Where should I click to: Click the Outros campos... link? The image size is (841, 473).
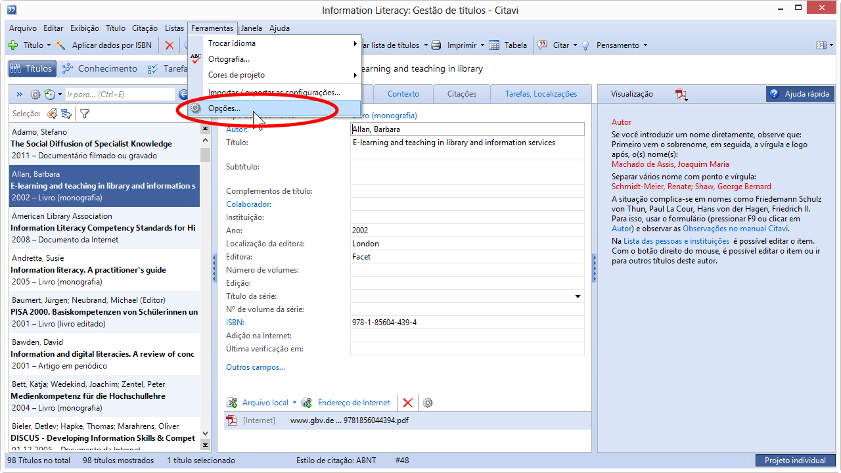point(256,367)
